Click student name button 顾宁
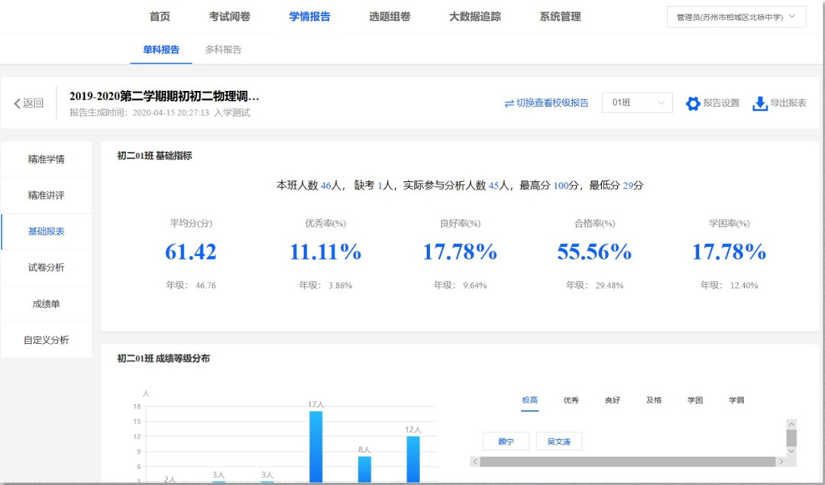This screenshot has width=825, height=485. [x=506, y=441]
